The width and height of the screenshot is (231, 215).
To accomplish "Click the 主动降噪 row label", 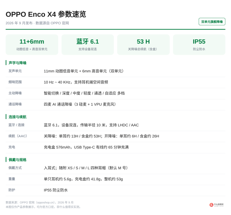I will coord(15,93).
